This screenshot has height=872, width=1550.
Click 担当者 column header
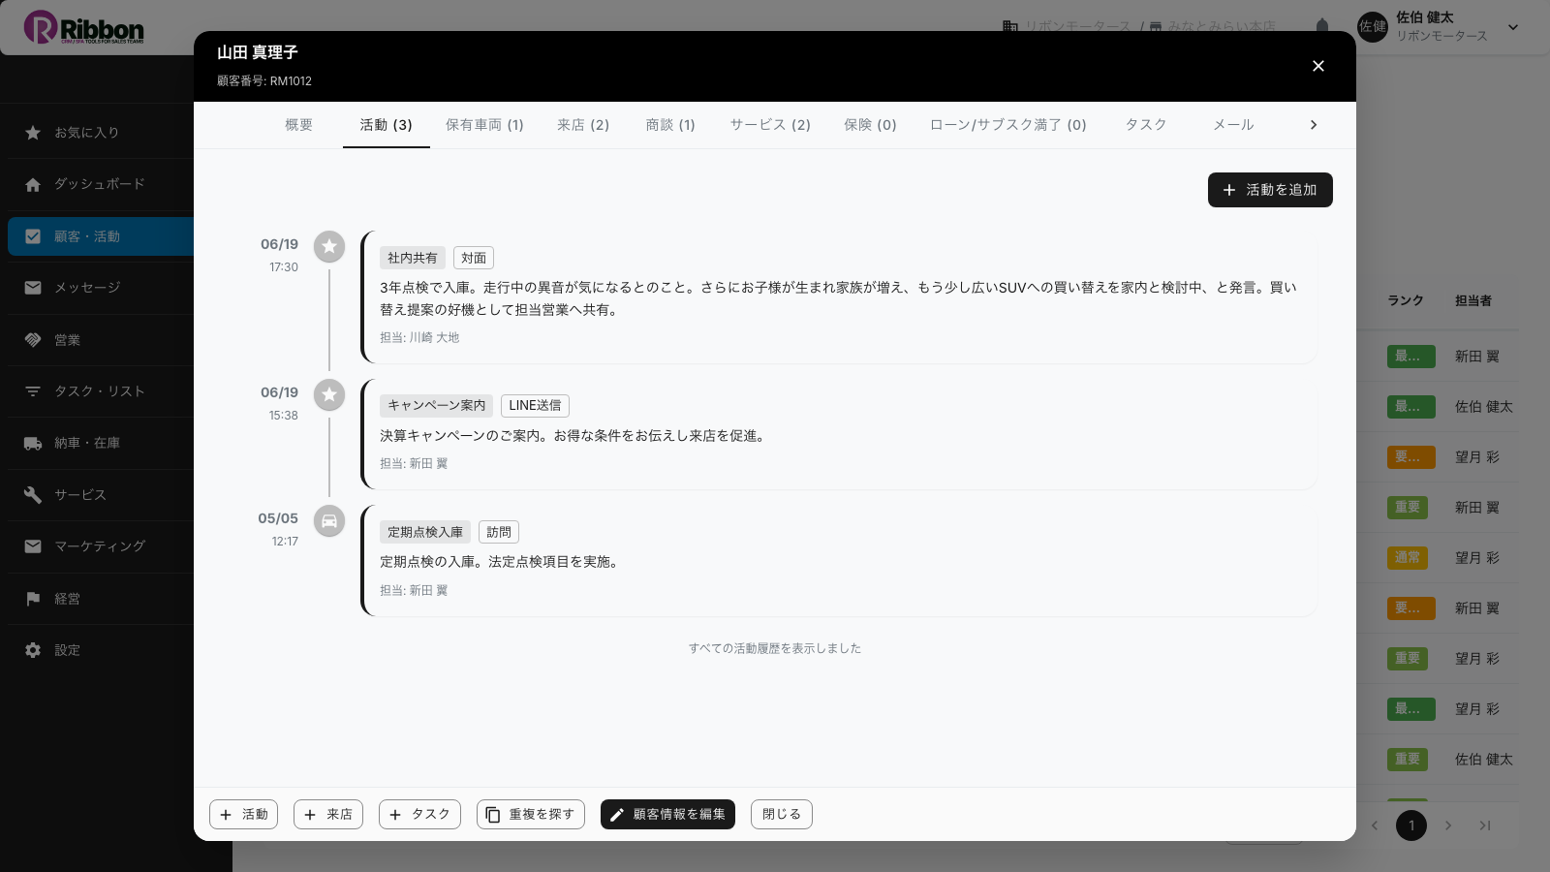pos(1473,301)
